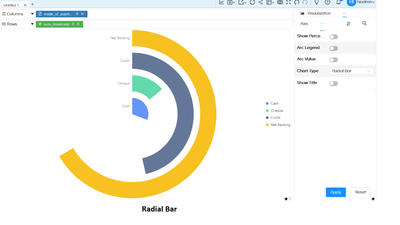Click the Apply button

tap(335, 192)
